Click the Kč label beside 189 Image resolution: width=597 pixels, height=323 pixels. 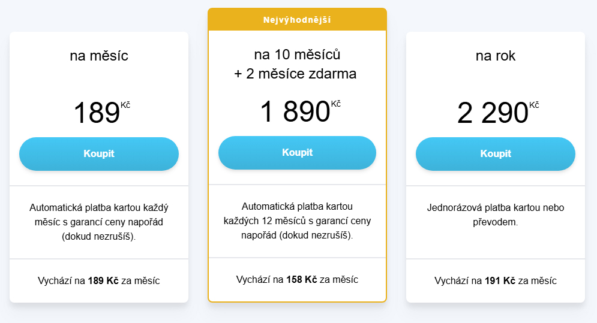(125, 105)
